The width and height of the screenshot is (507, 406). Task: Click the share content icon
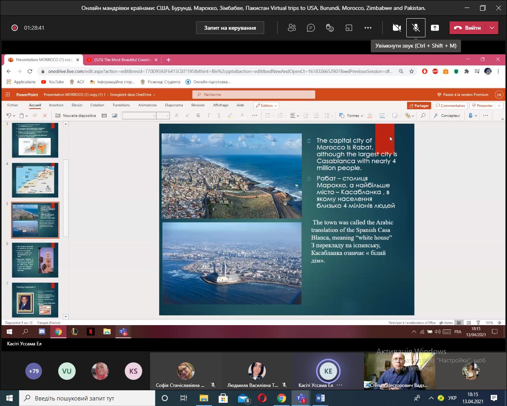[x=435, y=28]
